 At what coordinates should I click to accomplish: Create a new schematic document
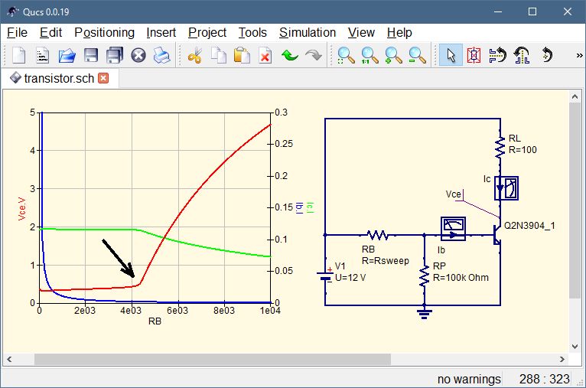(x=18, y=56)
